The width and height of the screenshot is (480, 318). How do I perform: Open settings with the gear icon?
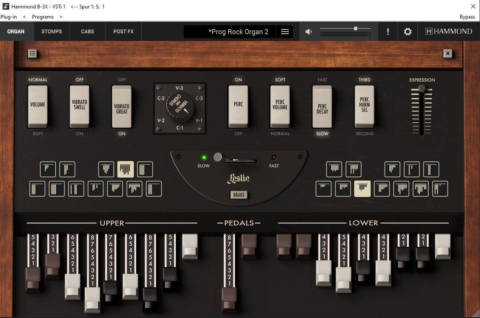tap(407, 32)
